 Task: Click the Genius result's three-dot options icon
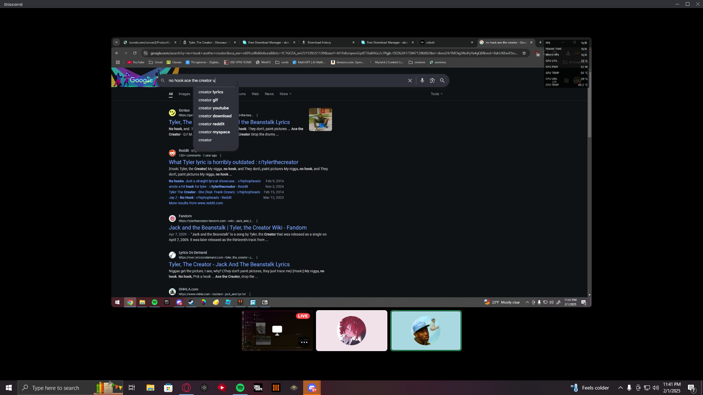[x=257, y=115]
